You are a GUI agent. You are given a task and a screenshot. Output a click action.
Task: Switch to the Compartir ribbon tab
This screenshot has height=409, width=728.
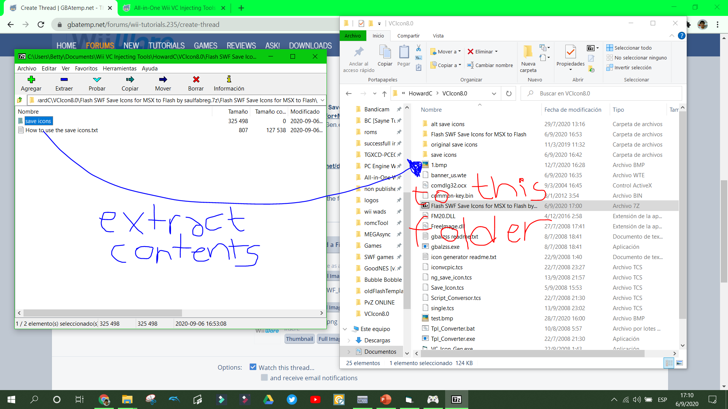(x=408, y=36)
